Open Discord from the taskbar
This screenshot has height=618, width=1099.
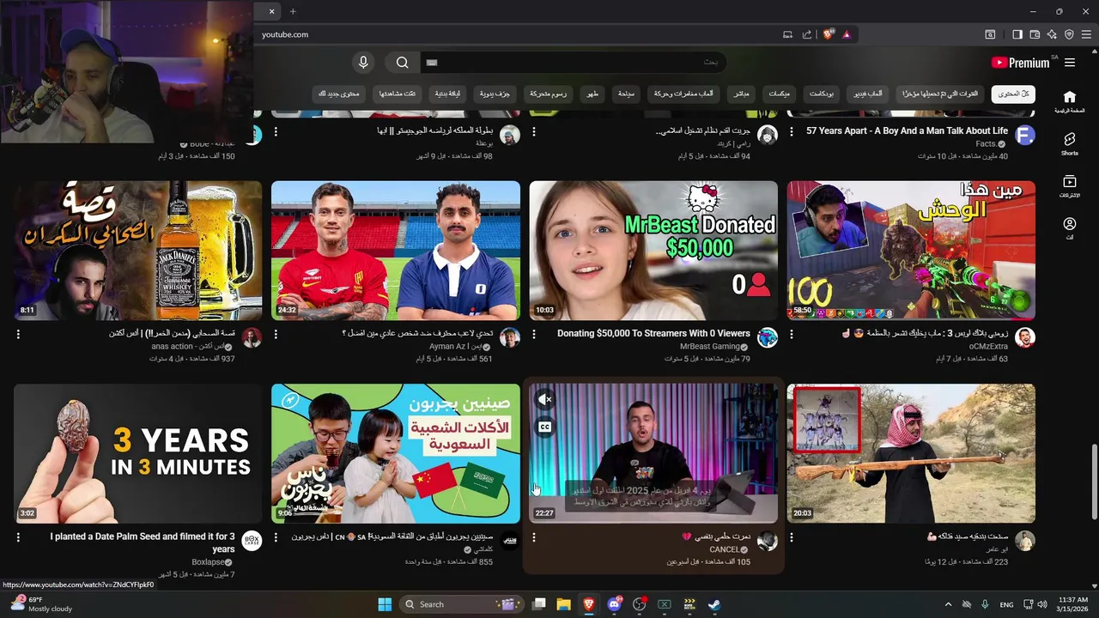tap(614, 604)
